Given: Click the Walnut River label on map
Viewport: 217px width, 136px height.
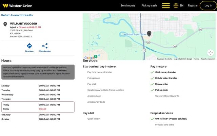Looking at the screenshot, I should point(151,50).
